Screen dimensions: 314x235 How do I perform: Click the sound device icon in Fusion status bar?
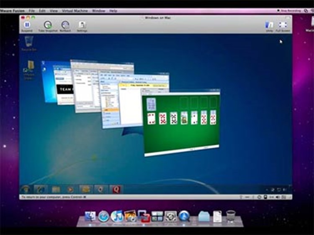(277, 197)
